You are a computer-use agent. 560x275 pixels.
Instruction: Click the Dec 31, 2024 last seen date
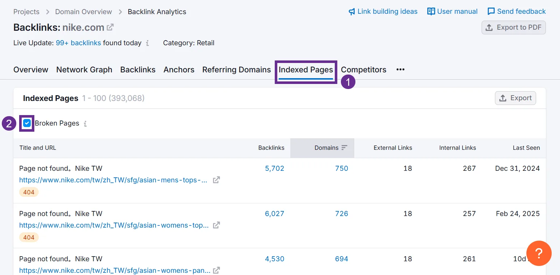[517, 168]
